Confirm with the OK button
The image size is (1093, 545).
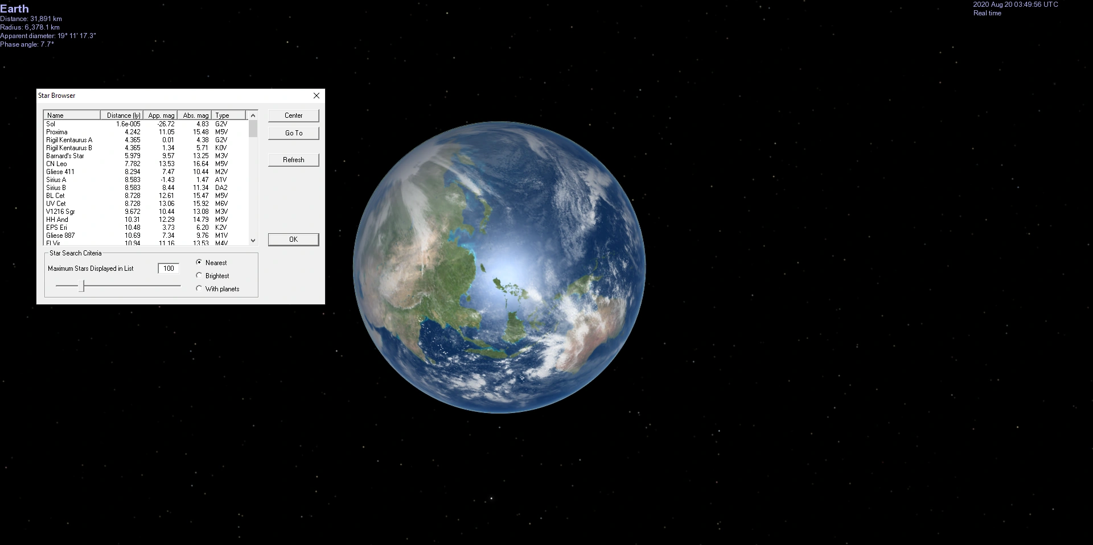pyautogui.click(x=294, y=240)
